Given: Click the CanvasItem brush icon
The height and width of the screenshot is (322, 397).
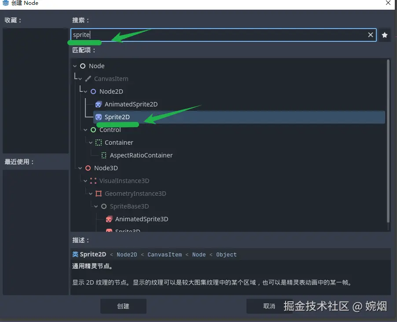Looking at the screenshot, I should tap(87, 79).
